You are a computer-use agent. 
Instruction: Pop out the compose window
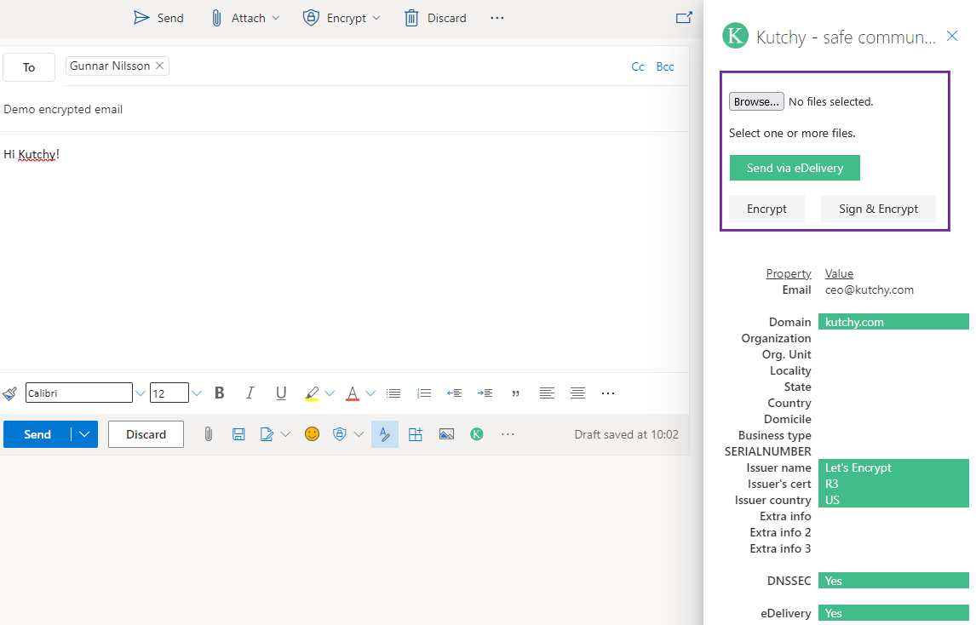click(x=684, y=17)
